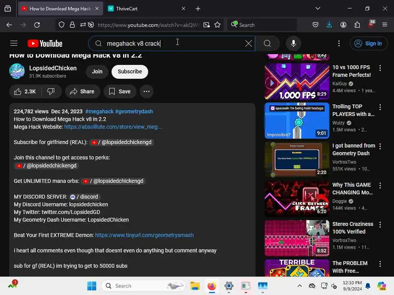Open the #geometrydash hashtag

(134, 111)
